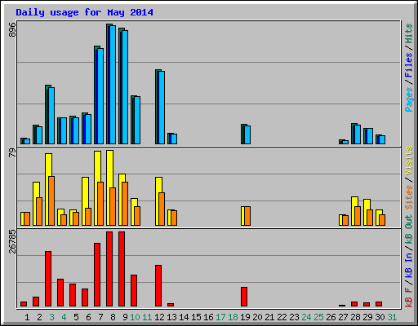Click day 9 on the x-axis

coord(125,317)
